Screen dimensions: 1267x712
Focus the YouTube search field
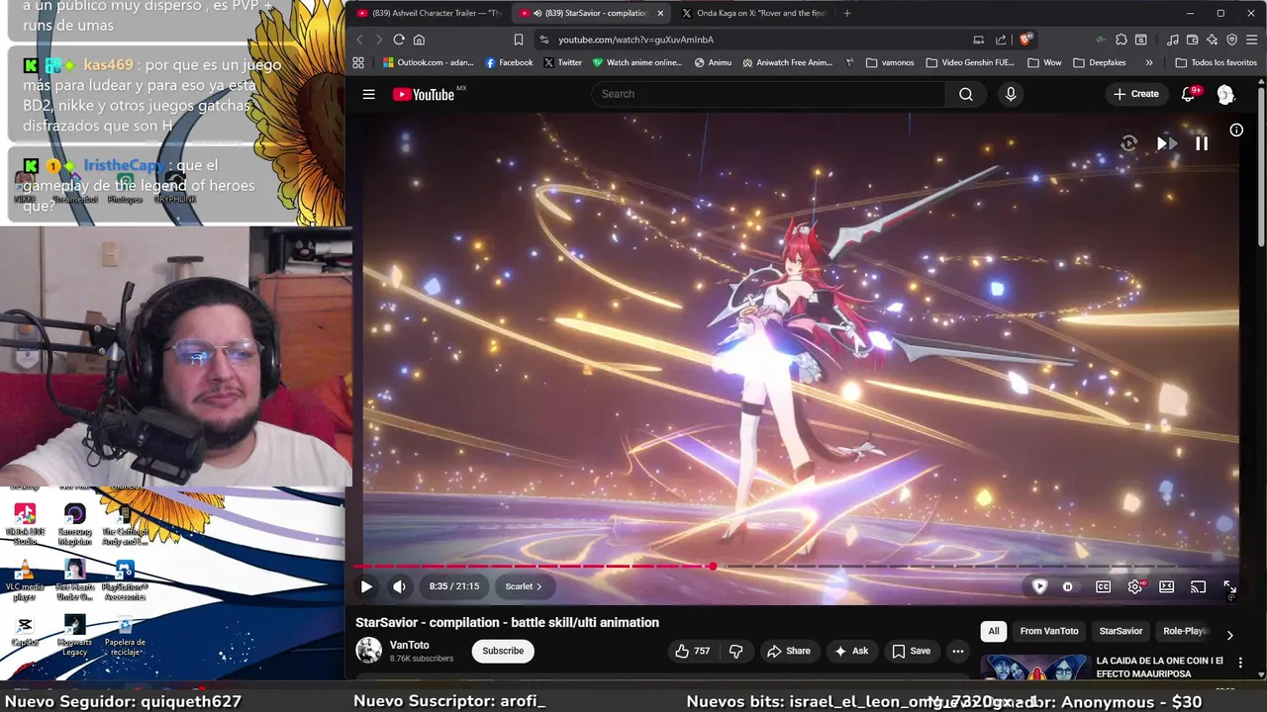point(769,94)
